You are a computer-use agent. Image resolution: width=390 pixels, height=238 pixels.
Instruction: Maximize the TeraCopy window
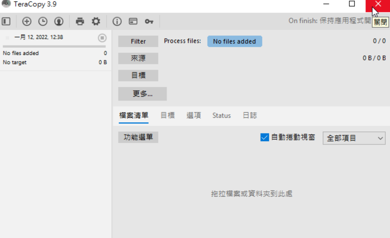click(x=352, y=4)
